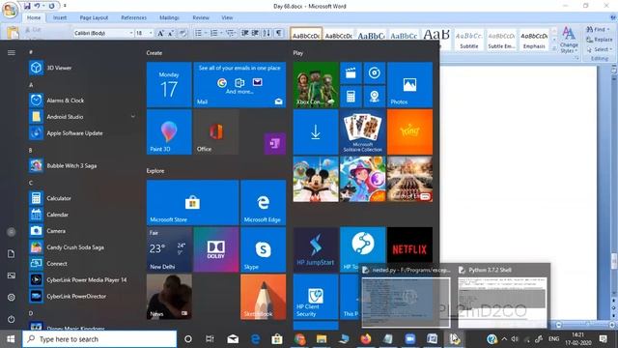618x348 pixels.
Task: Open the Movies & TV small tile
Action: [351, 73]
